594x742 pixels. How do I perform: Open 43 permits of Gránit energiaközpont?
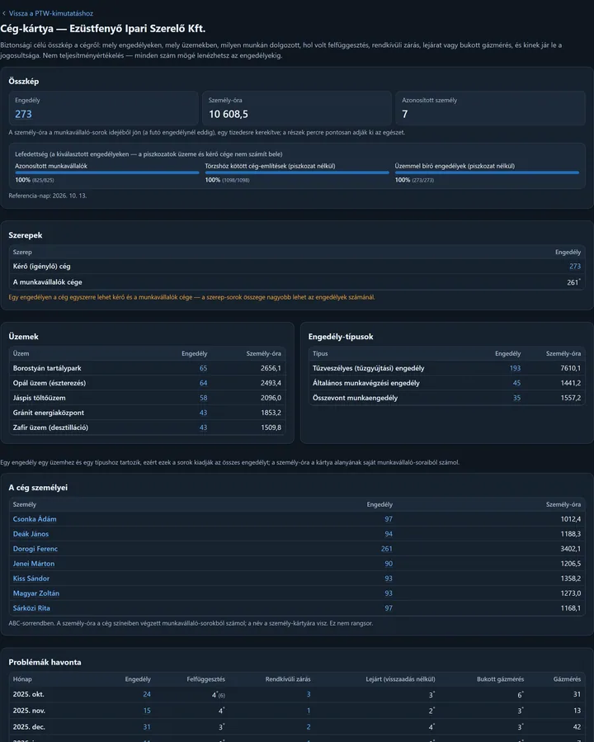tap(203, 413)
